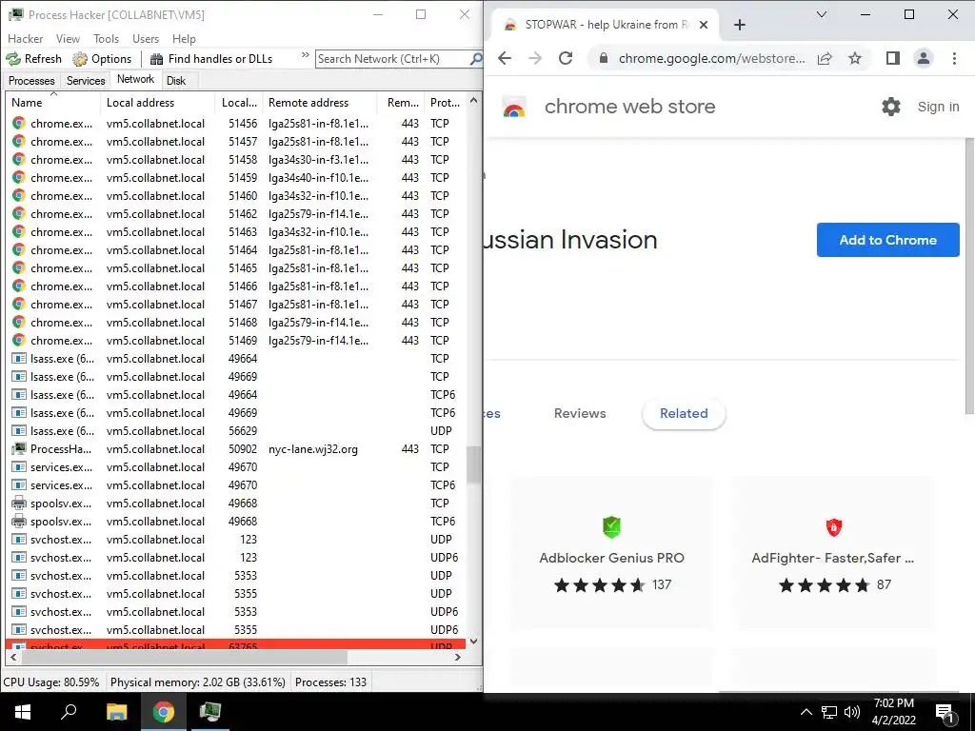The width and height of the screenshot is (975, 731).
Task: Sort by the Rem... port column header
Action: coord(402,103)
